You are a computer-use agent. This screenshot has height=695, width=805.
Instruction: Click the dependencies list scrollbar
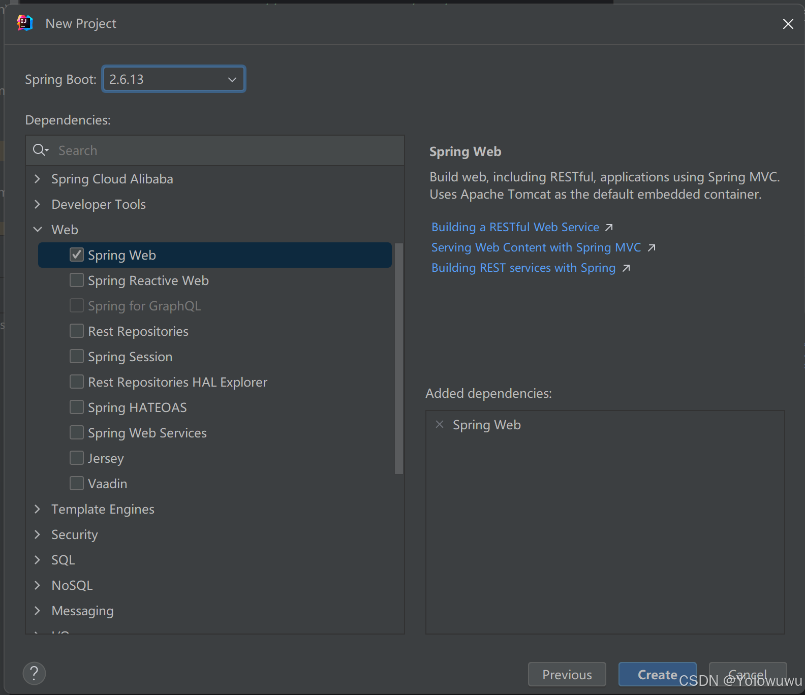click(399, 358)
